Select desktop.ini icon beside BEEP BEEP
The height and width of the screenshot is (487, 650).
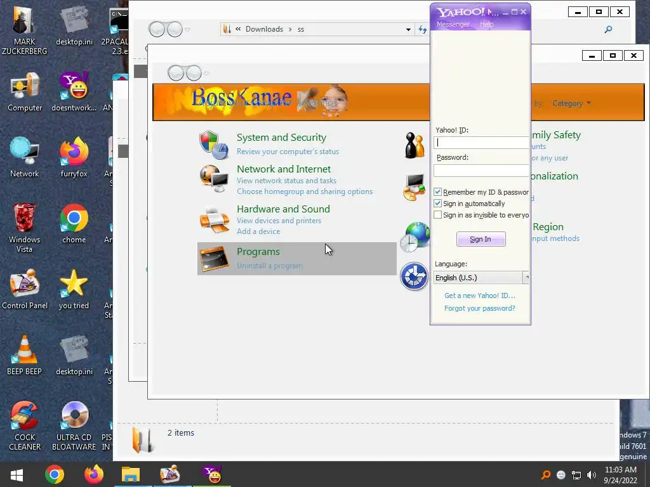[x=74, y=355]
